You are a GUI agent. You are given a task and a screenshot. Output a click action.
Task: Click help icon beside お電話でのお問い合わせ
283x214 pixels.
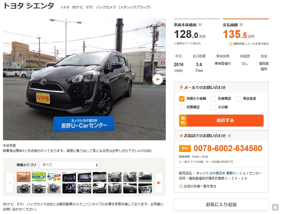point(229,136)
